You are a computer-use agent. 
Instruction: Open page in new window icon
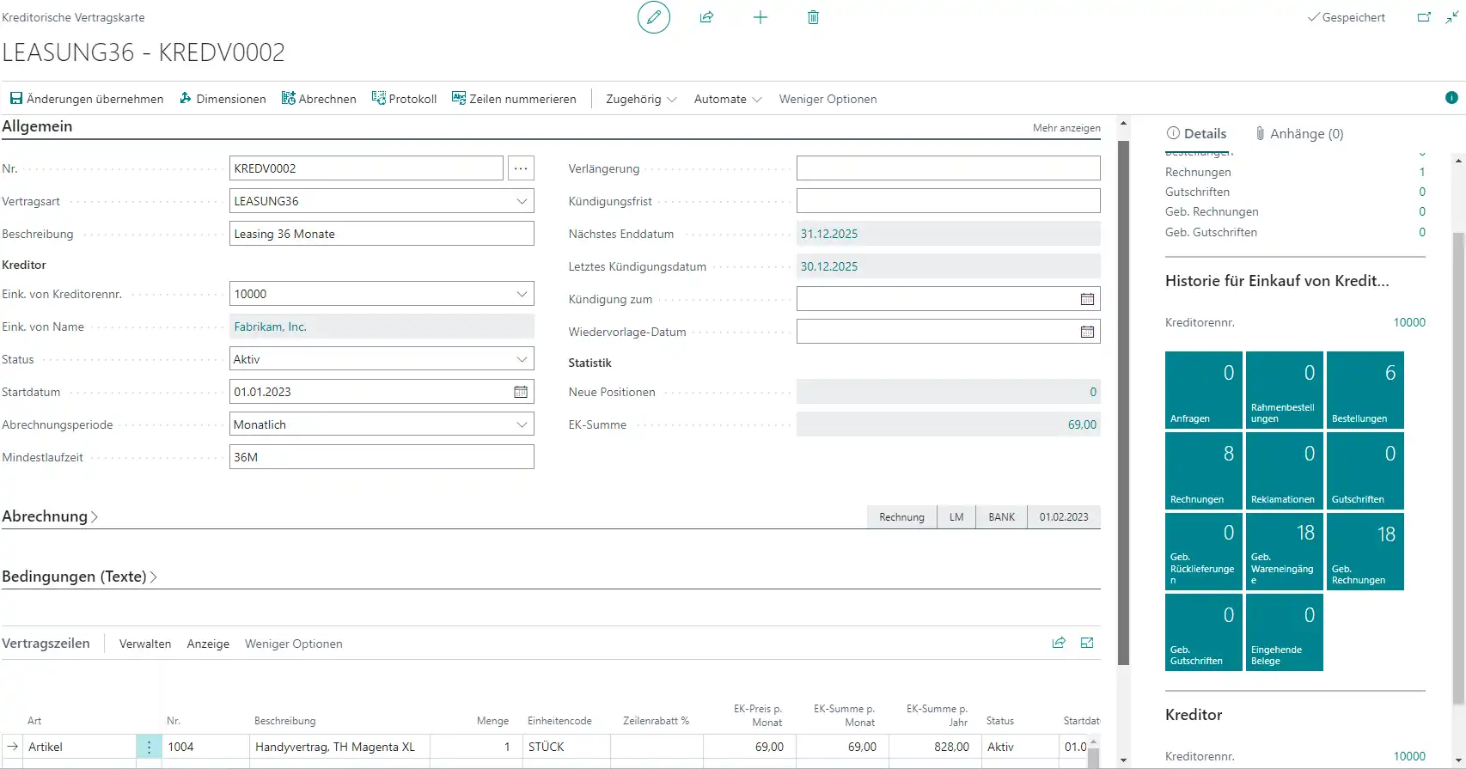click(x=1424, y=17)
